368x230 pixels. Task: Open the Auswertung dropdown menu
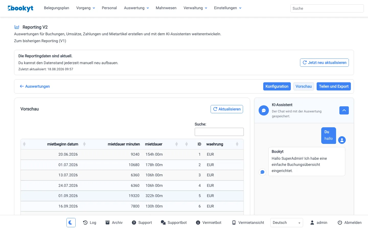coord(136,8)
